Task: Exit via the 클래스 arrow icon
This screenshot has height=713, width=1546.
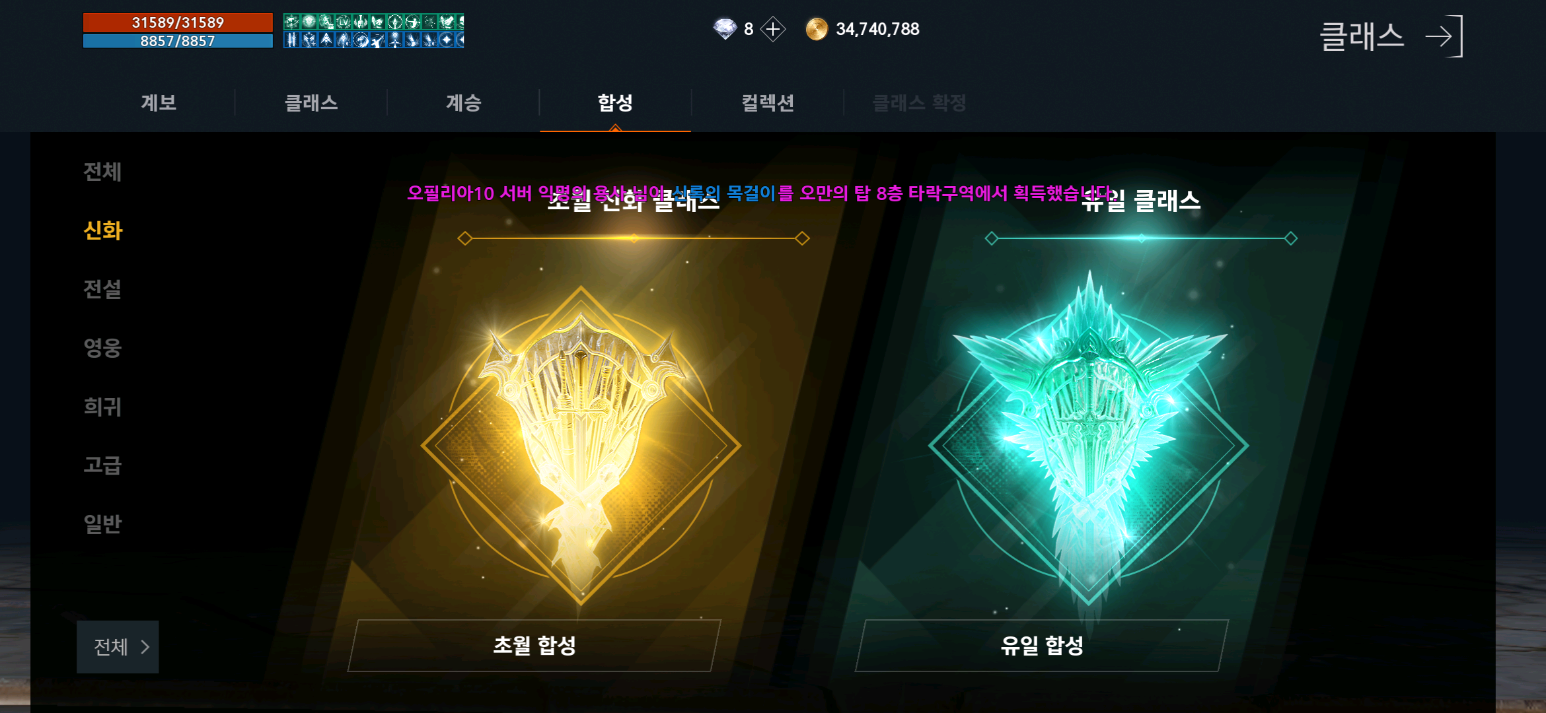Action: (1444, 36)
